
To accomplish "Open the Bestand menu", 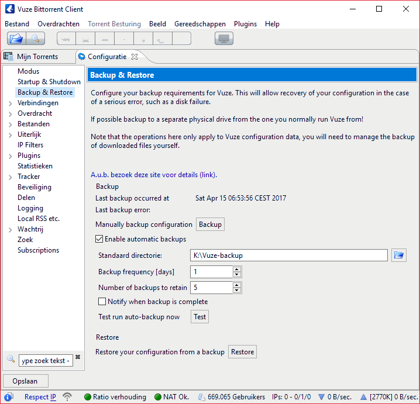I will [x=17, y=24].
